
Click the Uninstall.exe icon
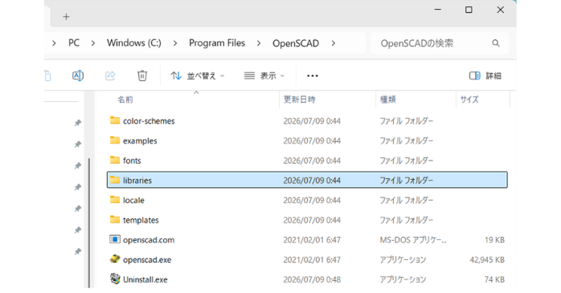pos(115,279)
